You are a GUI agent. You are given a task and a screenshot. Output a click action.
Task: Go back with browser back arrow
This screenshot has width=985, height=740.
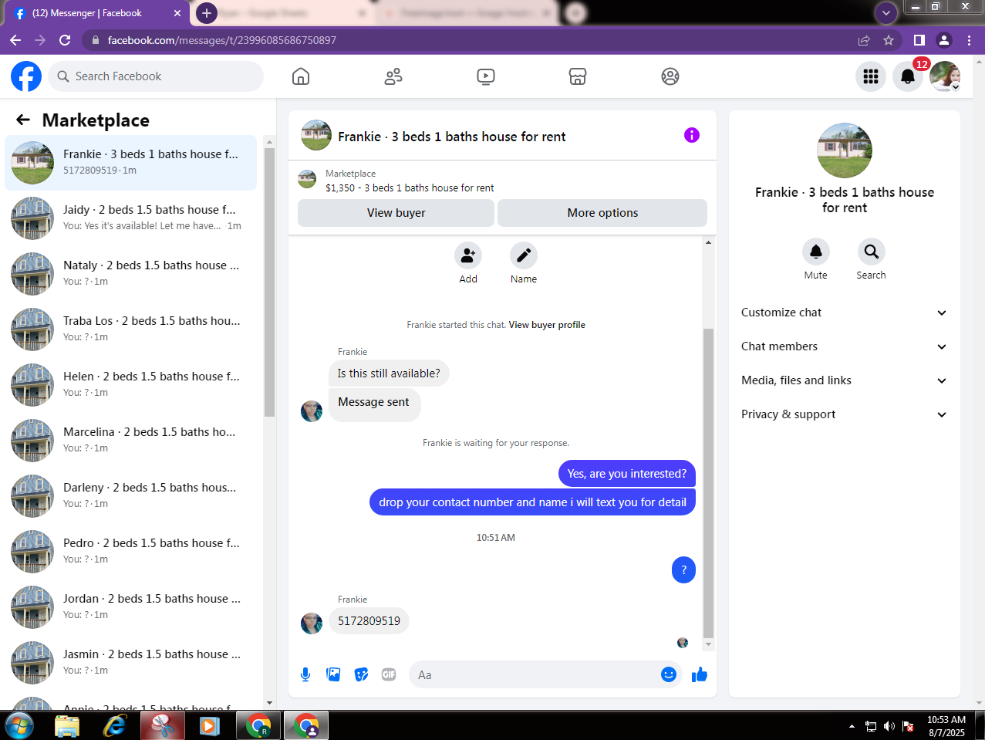point(15,40)
